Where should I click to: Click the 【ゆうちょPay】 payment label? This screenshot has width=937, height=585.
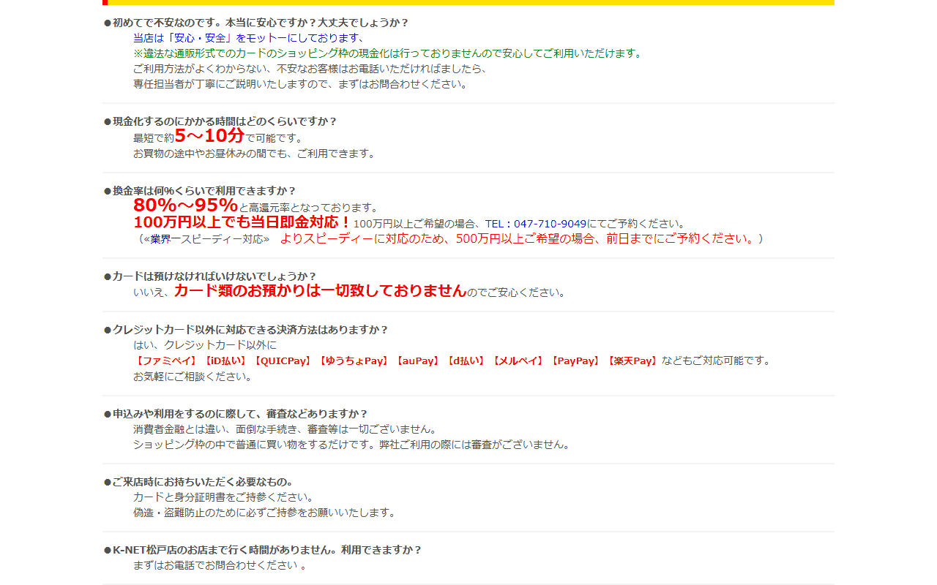click(x=354, y=361)
